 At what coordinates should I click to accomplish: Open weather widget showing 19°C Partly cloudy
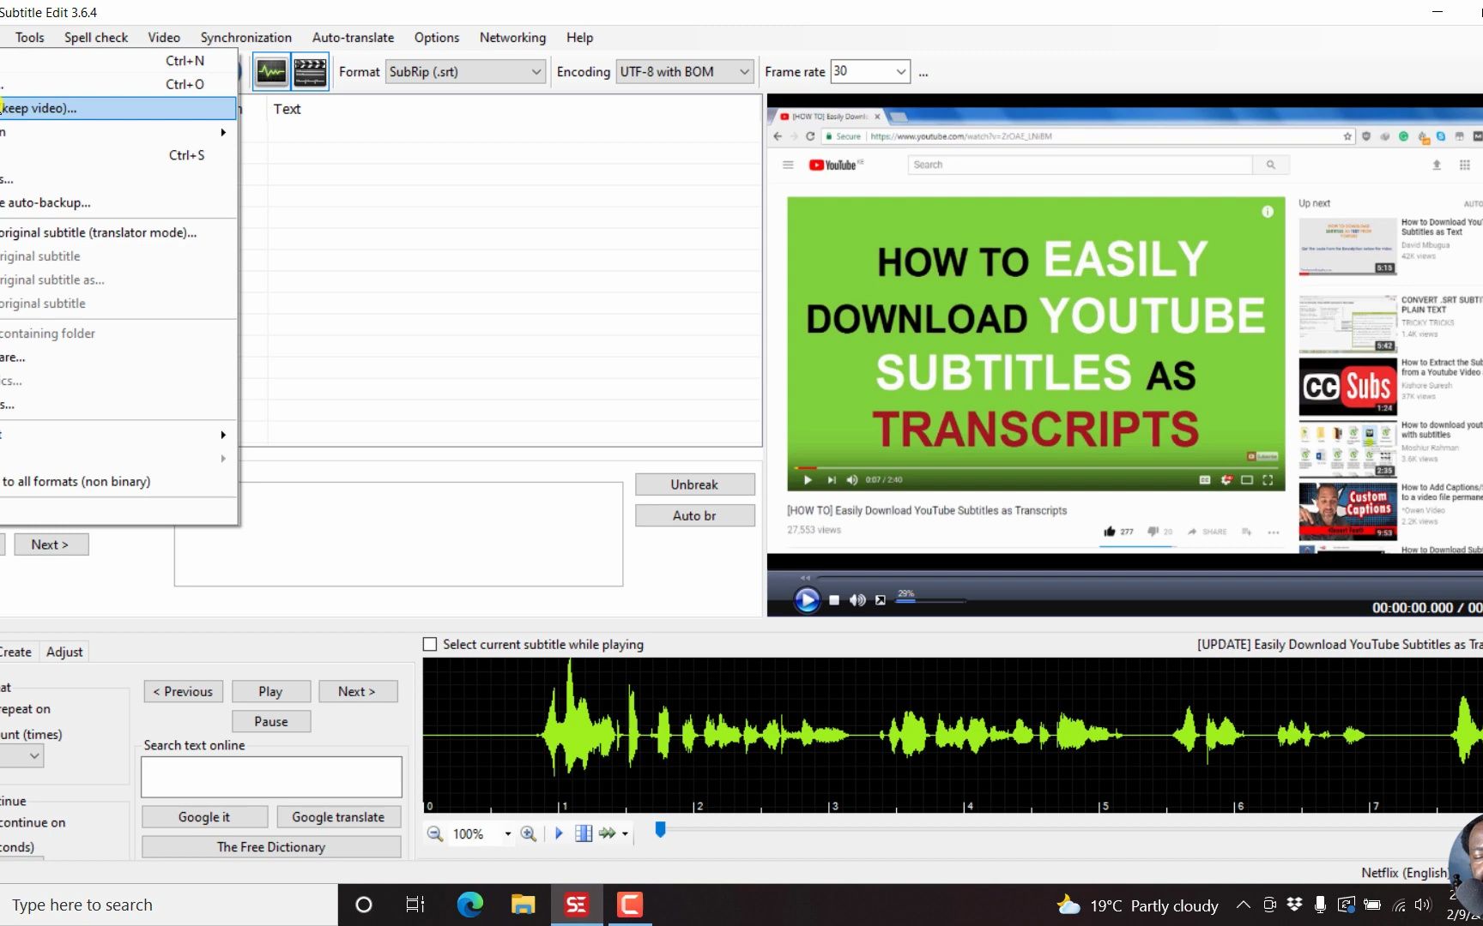point(1138,905)
